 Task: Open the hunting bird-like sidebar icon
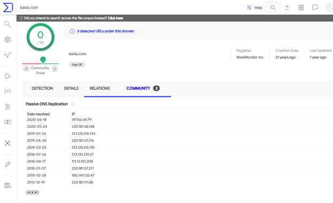tap(7, 76)
